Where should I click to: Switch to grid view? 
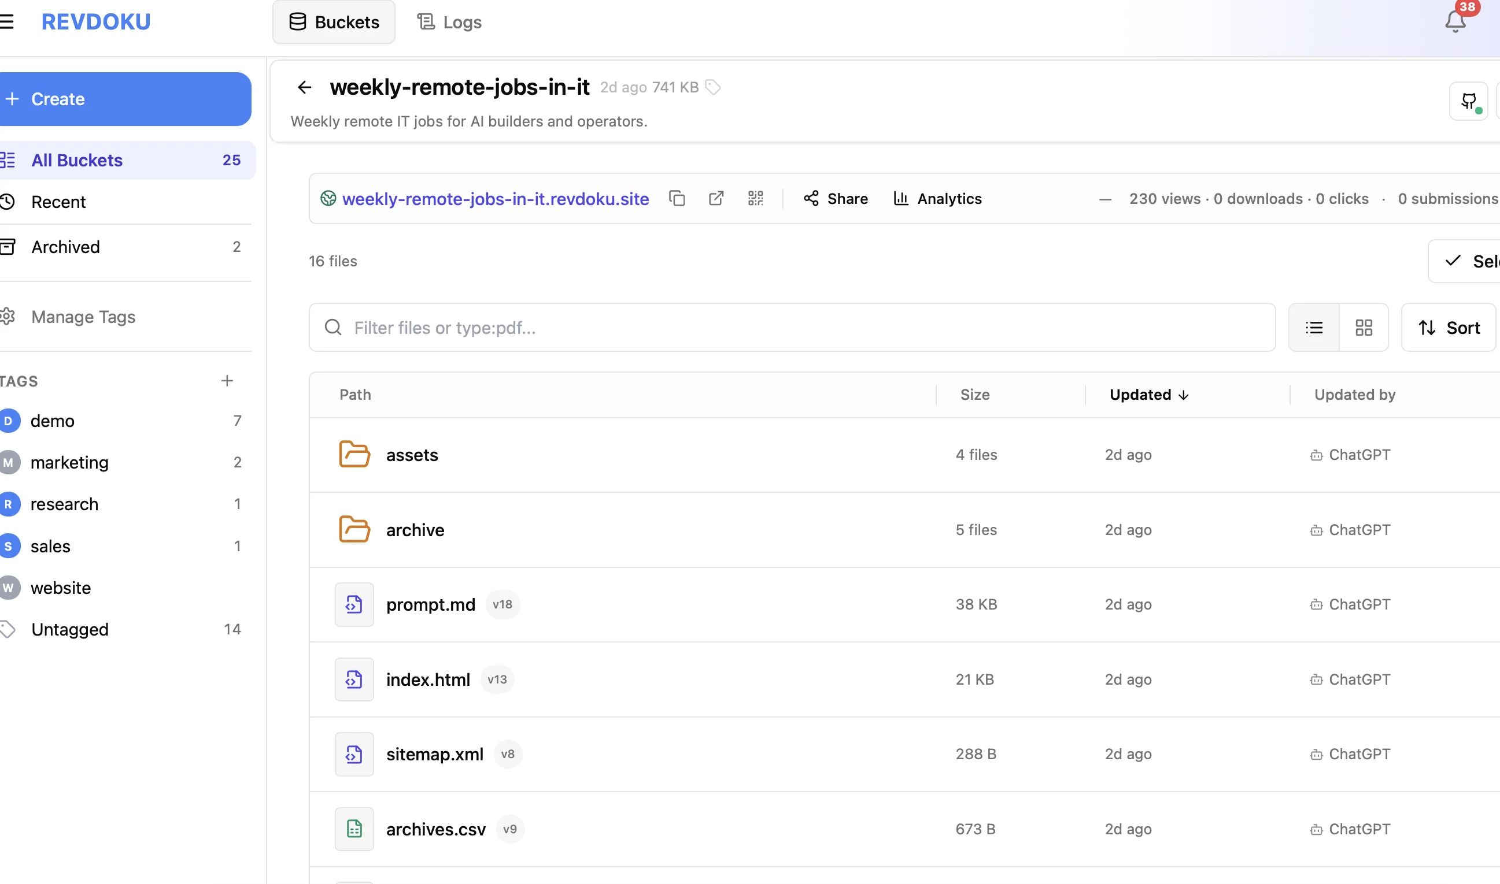click(1364, 328)
